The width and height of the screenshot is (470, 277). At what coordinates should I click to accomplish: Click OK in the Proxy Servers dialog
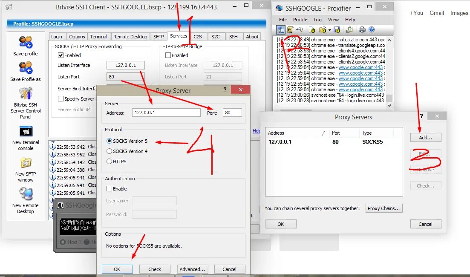click(280, 224)
